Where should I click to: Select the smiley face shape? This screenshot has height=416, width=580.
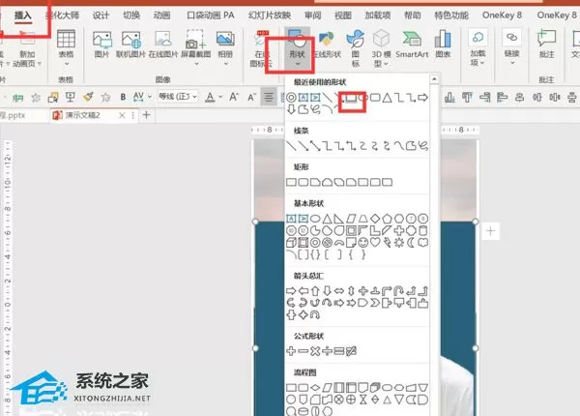(363, 243)
